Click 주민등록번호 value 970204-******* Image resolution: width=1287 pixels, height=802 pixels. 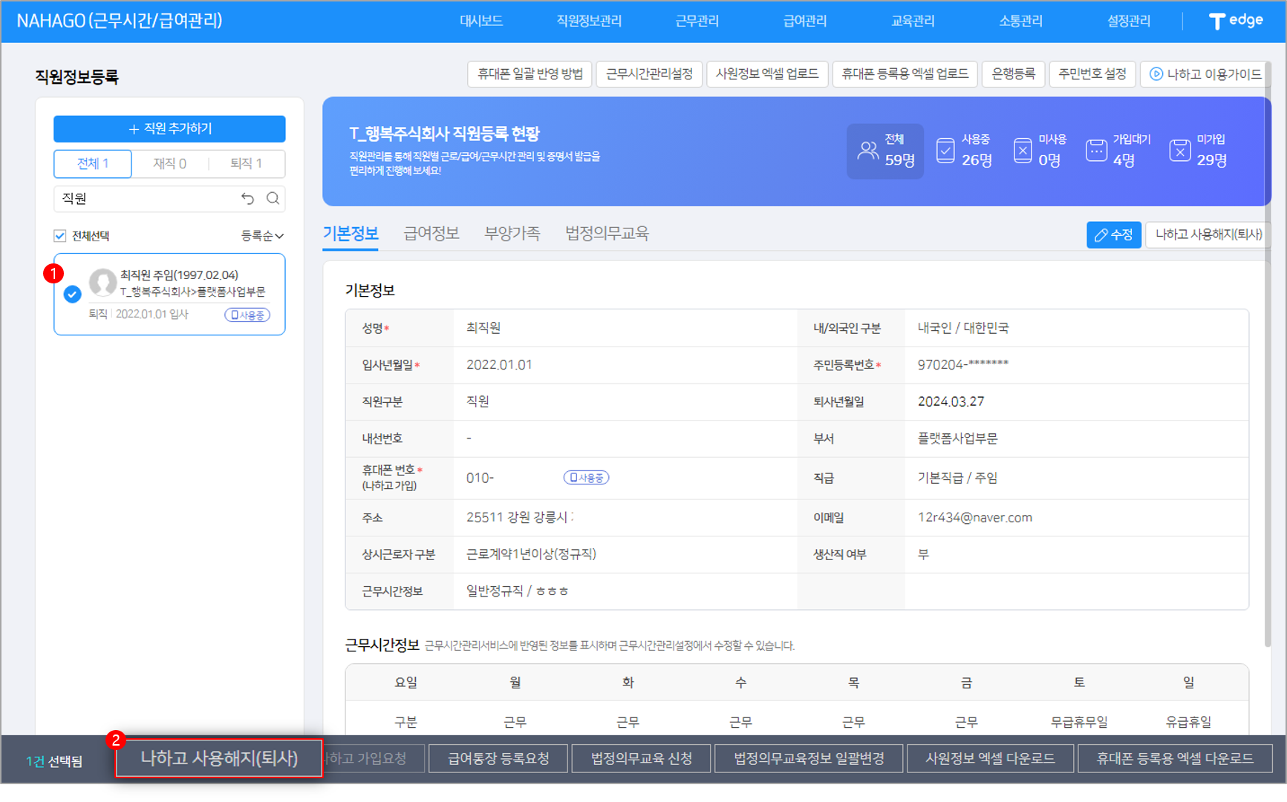coord(962,364)
